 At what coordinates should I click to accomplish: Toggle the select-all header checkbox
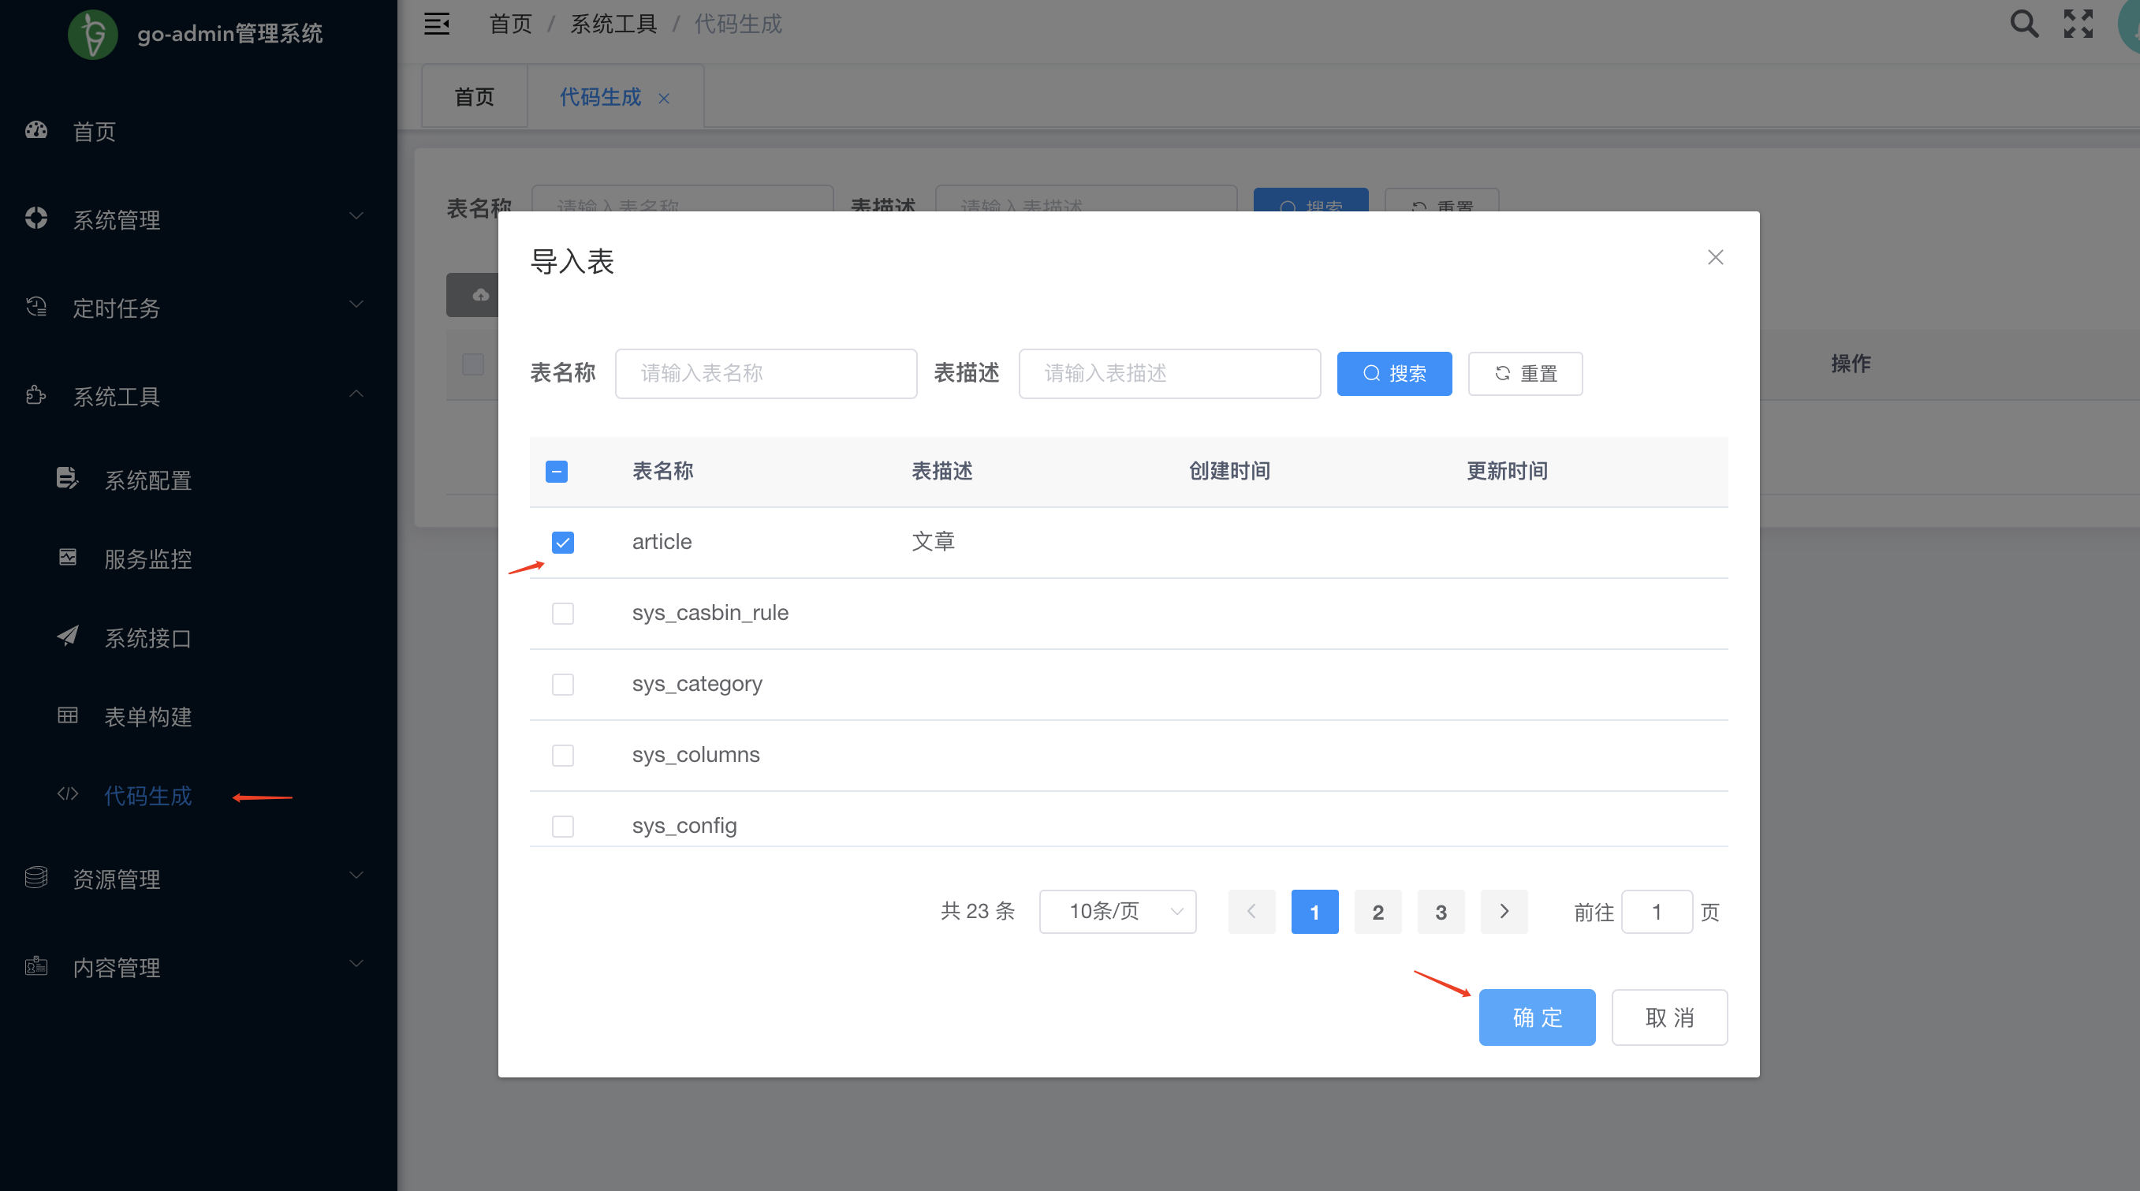(557, 471)
